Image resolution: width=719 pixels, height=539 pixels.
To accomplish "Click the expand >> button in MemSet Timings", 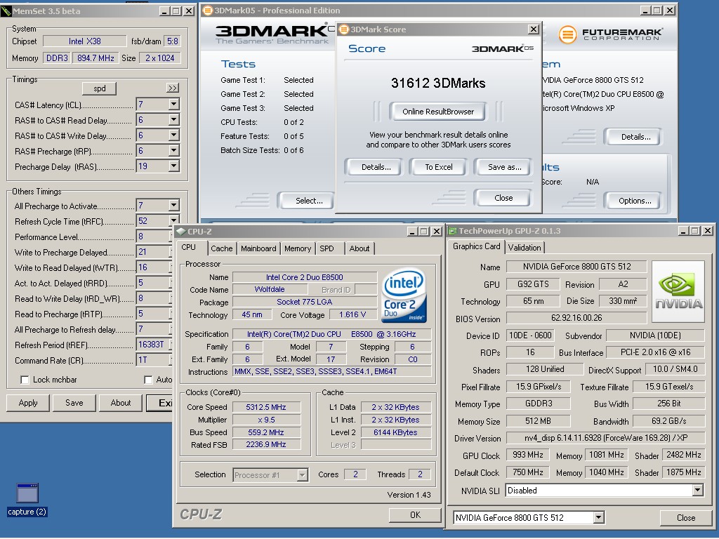I will coord(173,88).
